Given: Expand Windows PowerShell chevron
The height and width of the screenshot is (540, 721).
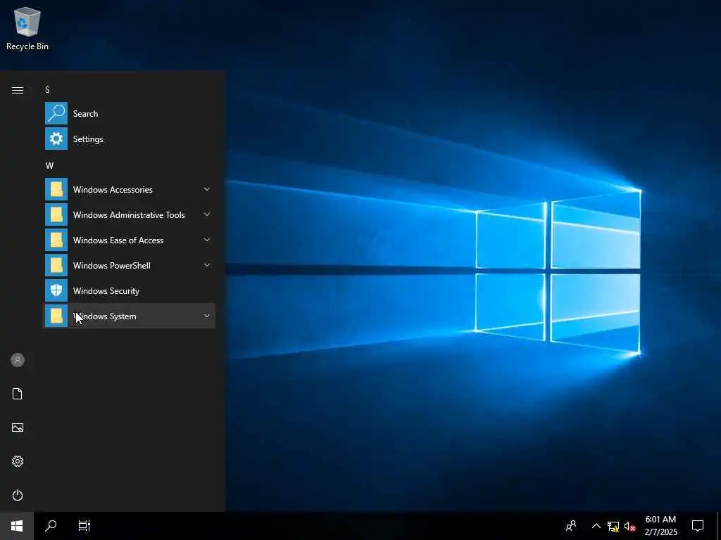Looking at the screenshot, I should click(207, 265).
